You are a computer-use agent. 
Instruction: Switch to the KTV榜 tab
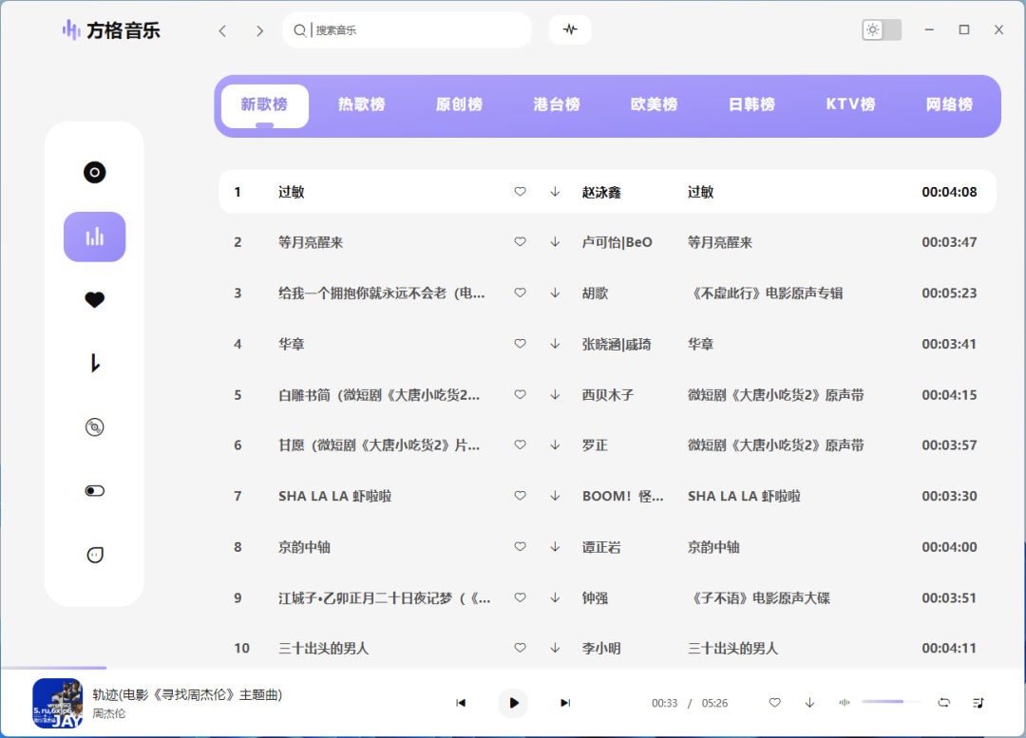pyautogui.click(x=850, y=104)
